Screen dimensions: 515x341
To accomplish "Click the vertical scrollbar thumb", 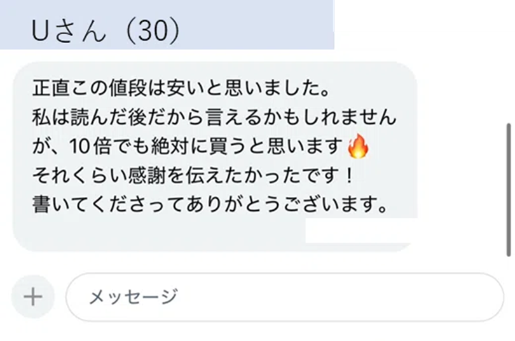I will click(x=509, y=189).
